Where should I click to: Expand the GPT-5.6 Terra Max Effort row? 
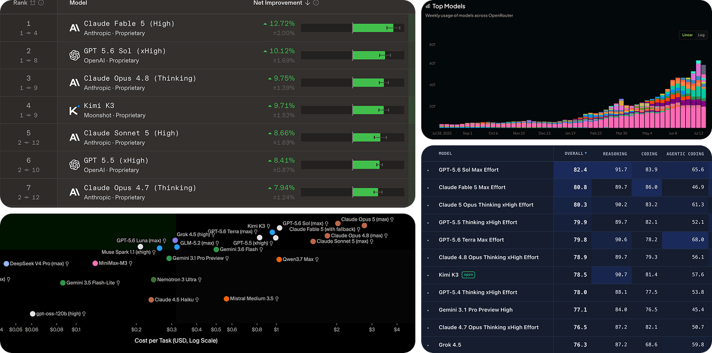coord(428,240)
